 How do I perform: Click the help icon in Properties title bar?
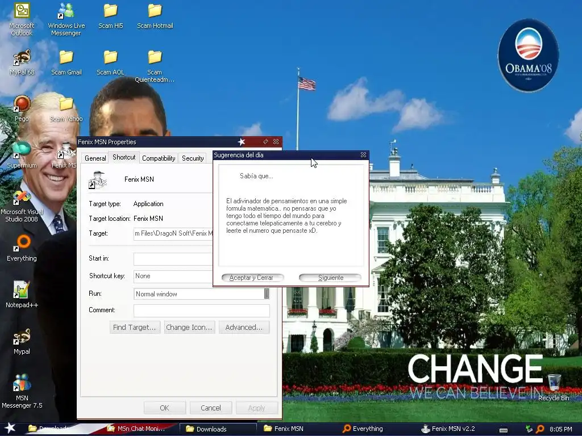pos(265,141)
